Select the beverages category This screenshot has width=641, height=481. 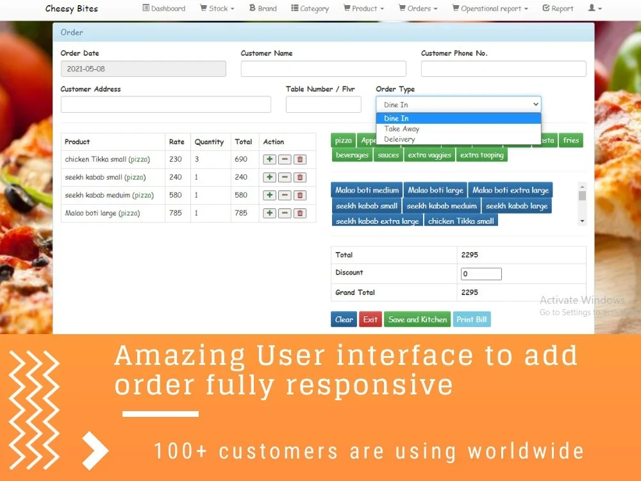[352, 155]
